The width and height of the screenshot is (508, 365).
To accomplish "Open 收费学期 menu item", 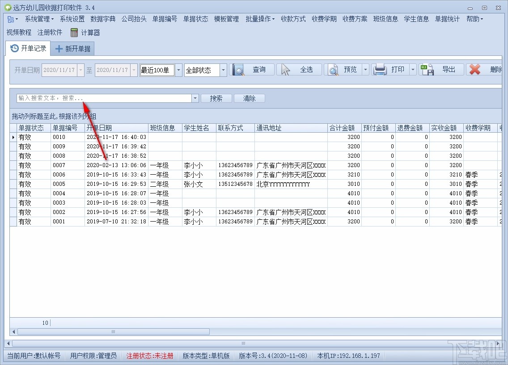I will pyautogui.click(x=324, y=19).
